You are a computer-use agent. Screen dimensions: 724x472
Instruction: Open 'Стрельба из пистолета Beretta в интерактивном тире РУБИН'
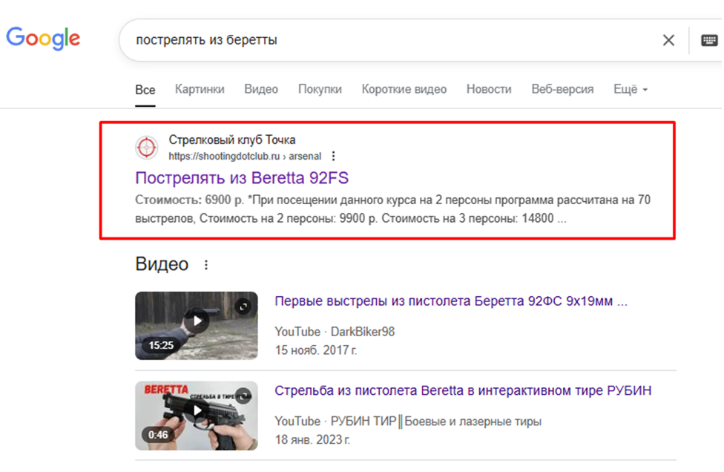point(463,390)
